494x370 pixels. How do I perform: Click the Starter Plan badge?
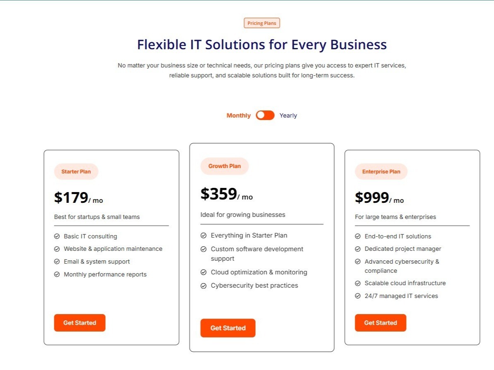(76, 171)
